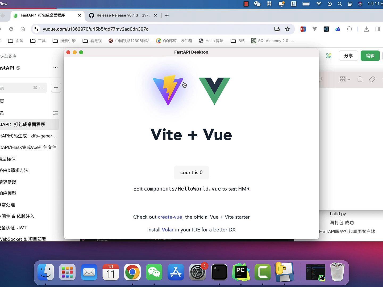The width and height of the screenshot is (383, 287).
Task: Open Chrome downloads
Action: tap(366, 29)
